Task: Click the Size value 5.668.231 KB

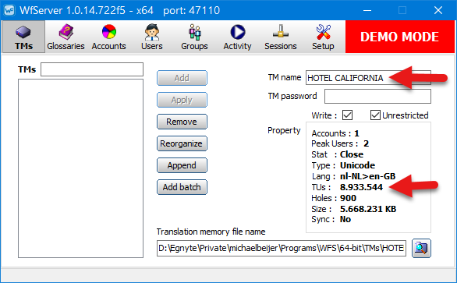Action: pyautogui.click(x=368, y=209)
